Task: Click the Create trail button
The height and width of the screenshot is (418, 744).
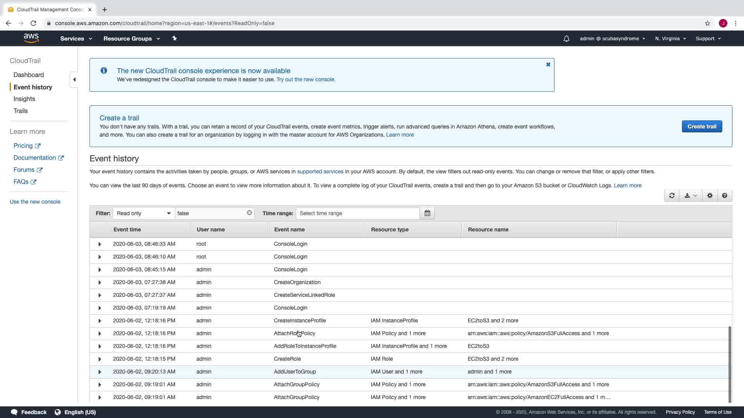Action: coord(701,127)
